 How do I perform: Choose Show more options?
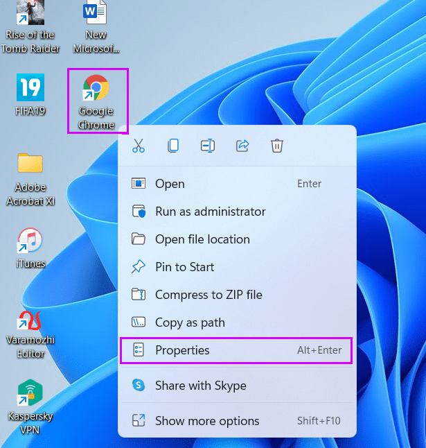[x=237, y=420]
